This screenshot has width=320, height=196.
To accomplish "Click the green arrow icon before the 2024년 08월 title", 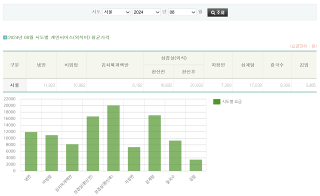I will [5, 37].
